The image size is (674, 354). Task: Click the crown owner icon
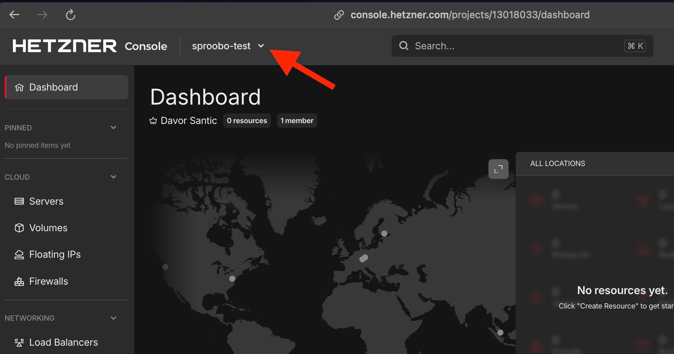pyautogui.click(x=153, y=121)
